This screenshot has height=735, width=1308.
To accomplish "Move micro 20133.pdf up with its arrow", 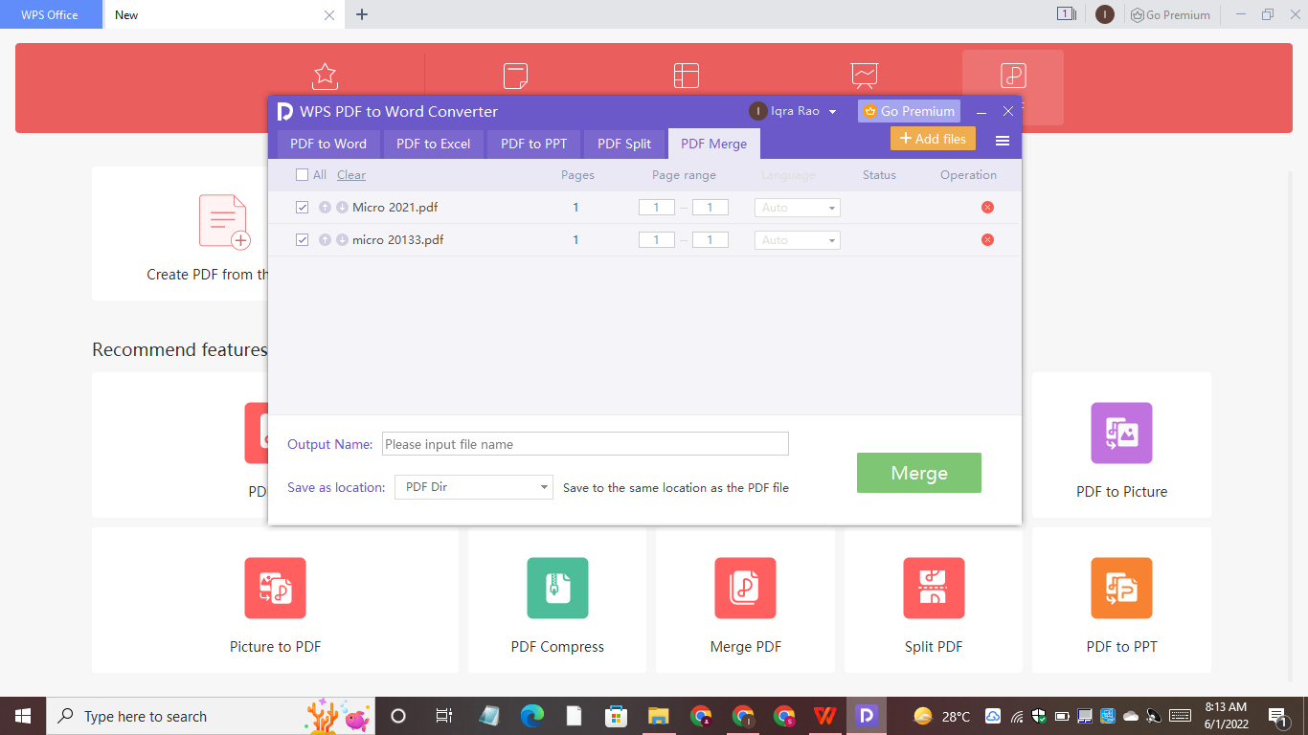I will tap(325, 240).
